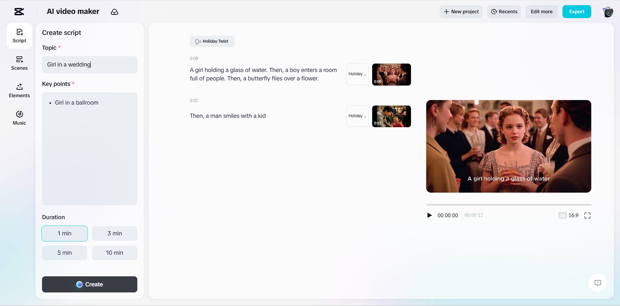This screenshot has width=620, height=306.
Task: Click the cloud sync icon beside the title
Action: 114,12
